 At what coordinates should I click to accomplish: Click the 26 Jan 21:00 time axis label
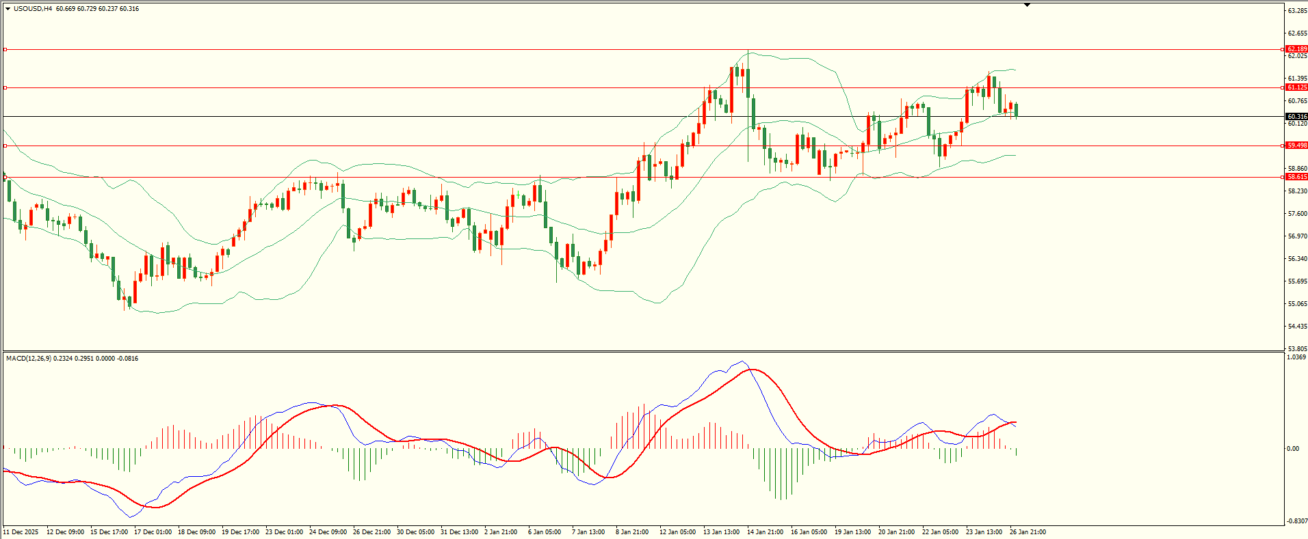click(1028, 532)
